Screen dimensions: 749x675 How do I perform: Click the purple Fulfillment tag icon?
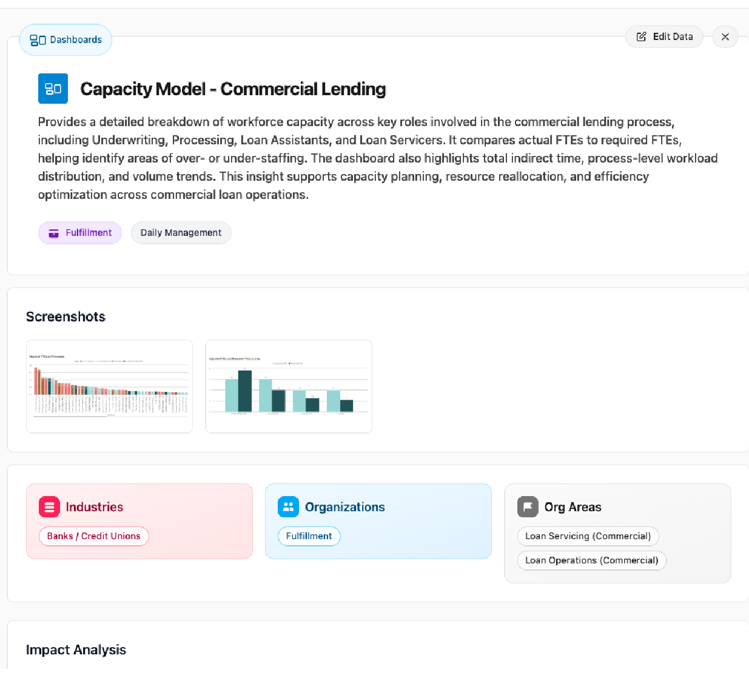[x=54, y=233]
